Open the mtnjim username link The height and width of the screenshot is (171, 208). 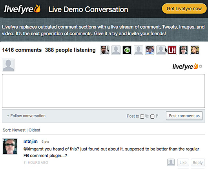click(x=31, y=141)
